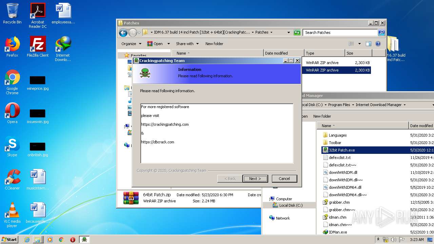Toggle the preview pane in Patches window
This screenshot has height=244, width=434.
tap(369, 44)
